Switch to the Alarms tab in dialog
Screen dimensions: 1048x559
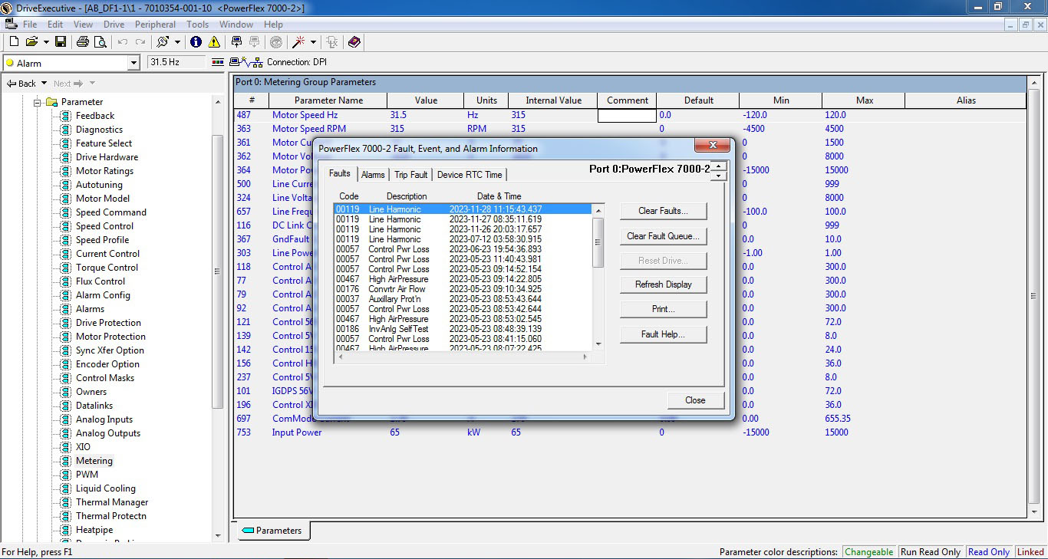click(373, 175)
